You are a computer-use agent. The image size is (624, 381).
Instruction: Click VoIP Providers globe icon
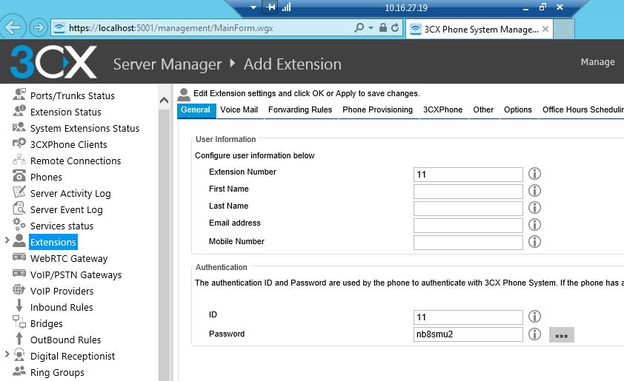point(19,289)
